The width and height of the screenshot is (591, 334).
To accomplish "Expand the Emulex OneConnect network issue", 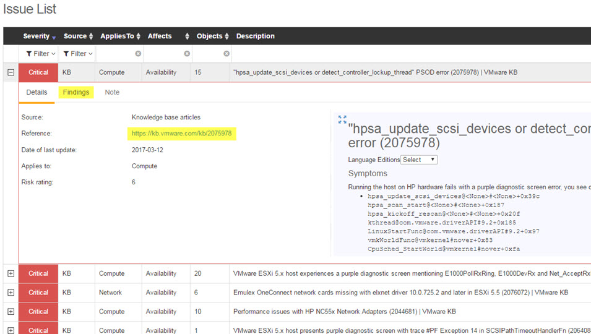I will coord(11,293).
